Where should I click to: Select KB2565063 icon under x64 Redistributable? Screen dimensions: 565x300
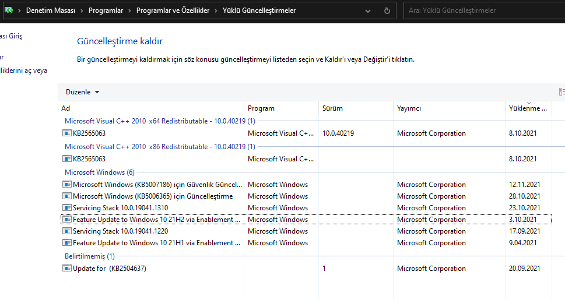(66, 133)
